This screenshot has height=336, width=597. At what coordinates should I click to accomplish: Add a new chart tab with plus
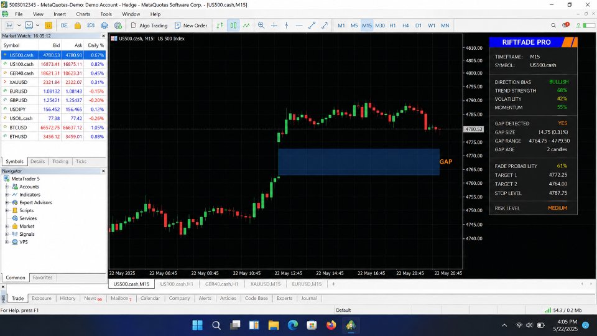[x=333, y=284]
